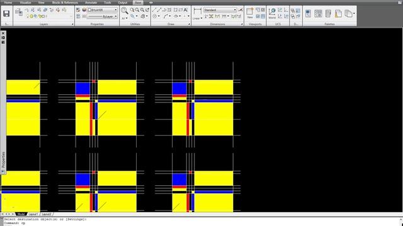The width and height of the screenshot is (403, 226).
Task: Select the Polyline tool in Draw panel
Action: pos(164,10)
